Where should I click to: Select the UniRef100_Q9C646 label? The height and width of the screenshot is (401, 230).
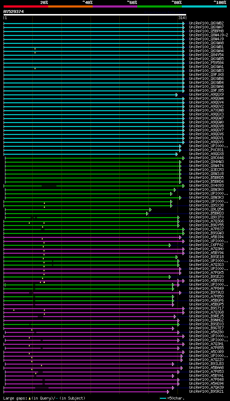206,158
